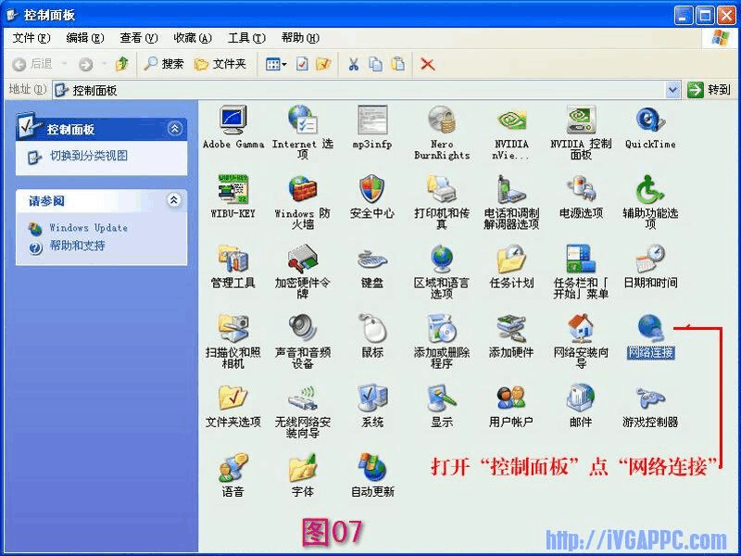
Task: Click the 搜索 search toolbar button
Action: click(163, 64)
